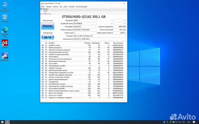Open the network tray icon
This screenshot has height=124, width=199.
[x=177, y=122]
